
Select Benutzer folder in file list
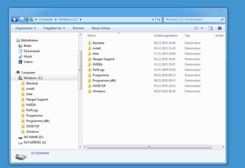pos(96,43)
